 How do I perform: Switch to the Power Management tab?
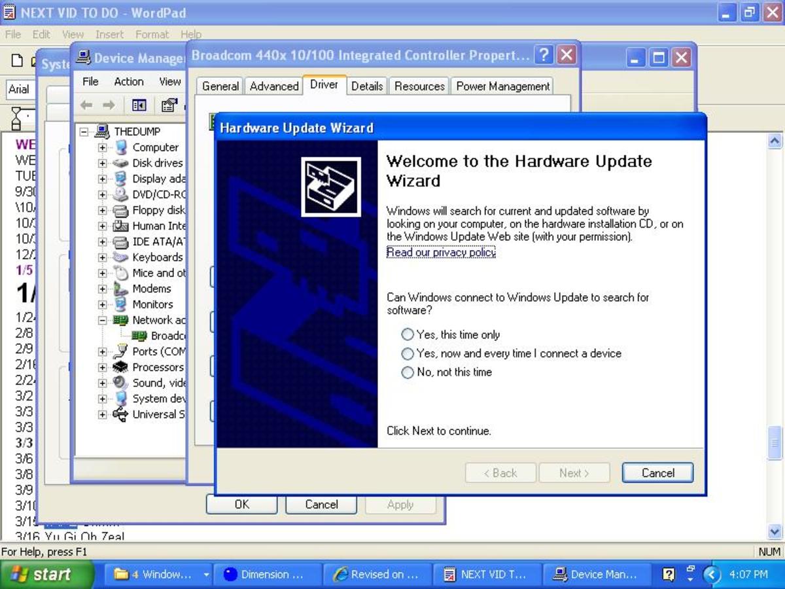point(502,86)
